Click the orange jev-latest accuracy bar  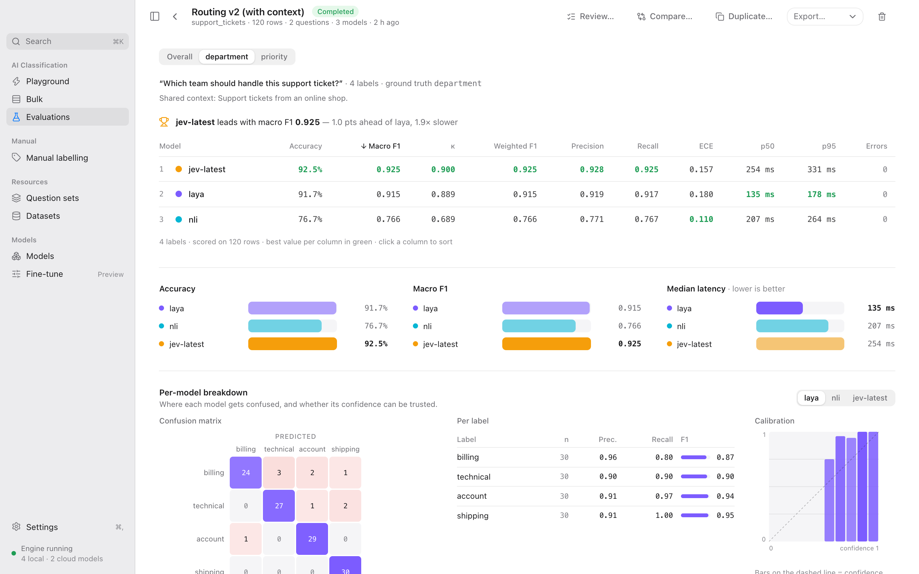click(292, 343)
